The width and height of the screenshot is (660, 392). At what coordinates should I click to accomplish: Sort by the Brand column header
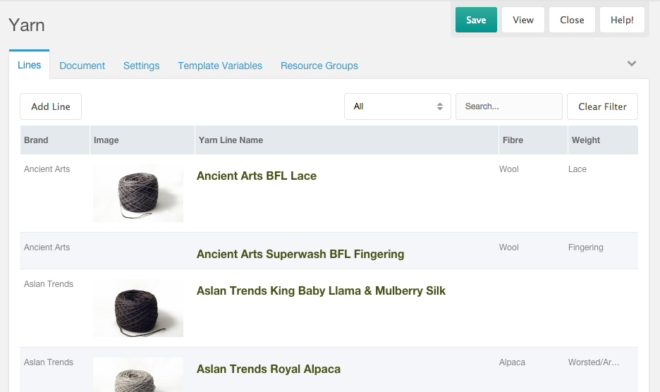point(55,140)
